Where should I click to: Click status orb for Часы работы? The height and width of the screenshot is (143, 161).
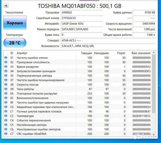pyautogui.click(x=6, y=89)
